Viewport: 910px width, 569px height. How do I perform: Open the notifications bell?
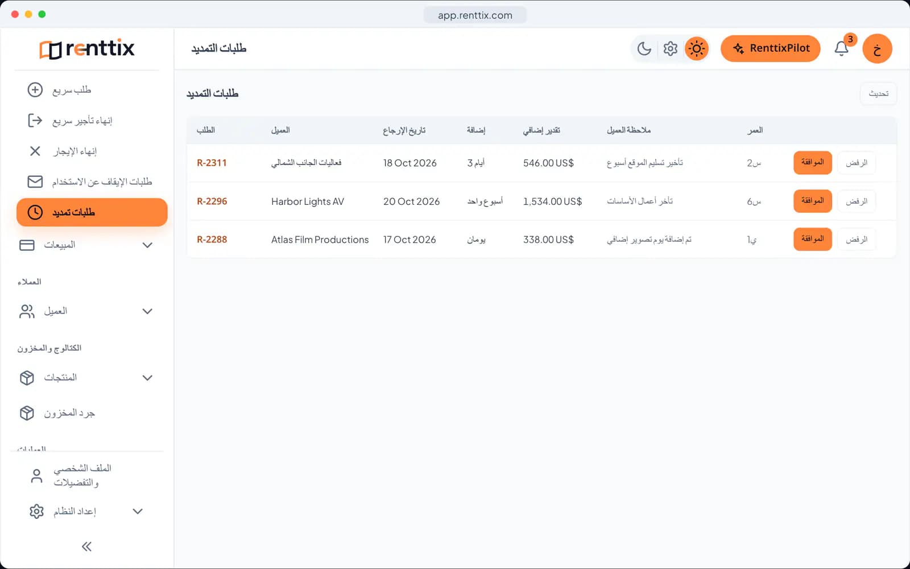(x=842, y=49)
